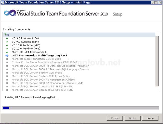This screenshot has height=124, width=163.
Task: Click the checkmark next to VC 9.0 Runtime (x64)
Action: point(7,42)
